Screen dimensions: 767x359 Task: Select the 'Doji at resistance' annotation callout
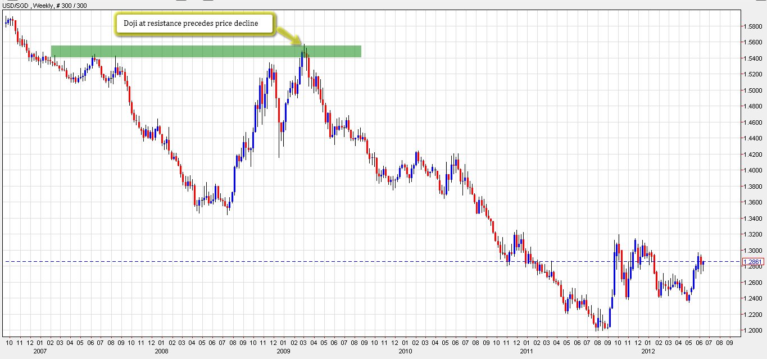point(195,24)
